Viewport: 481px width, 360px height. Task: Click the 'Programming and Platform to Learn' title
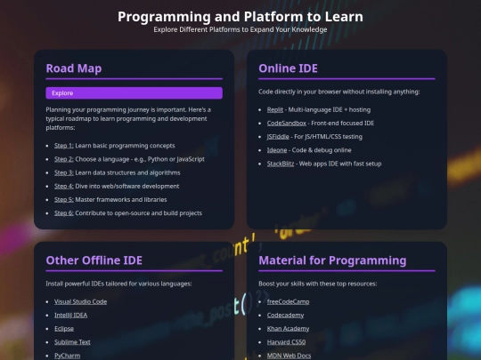pos(240,17)
